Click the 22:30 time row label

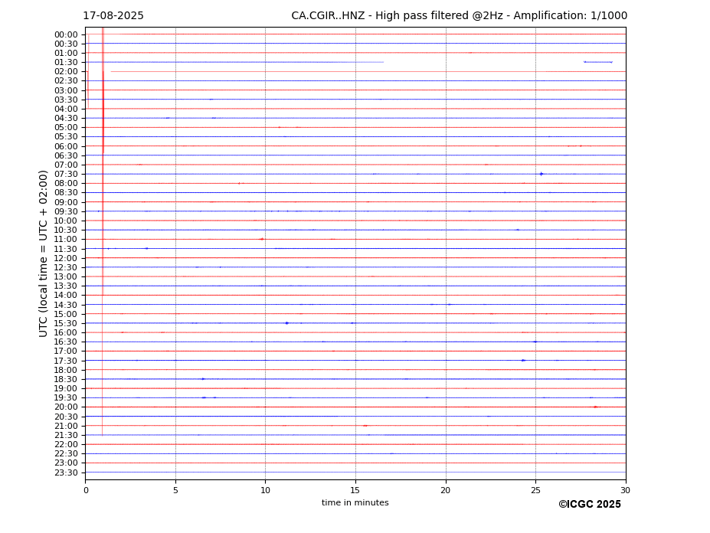click(66, 454)
